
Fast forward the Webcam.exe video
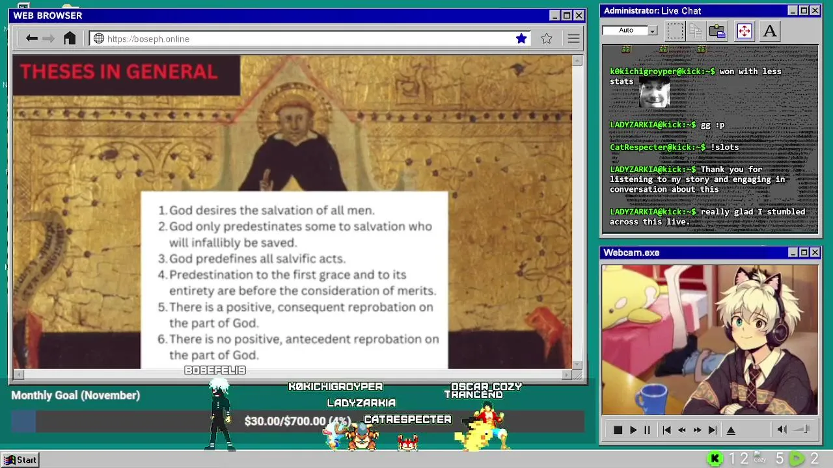point(697,430)
